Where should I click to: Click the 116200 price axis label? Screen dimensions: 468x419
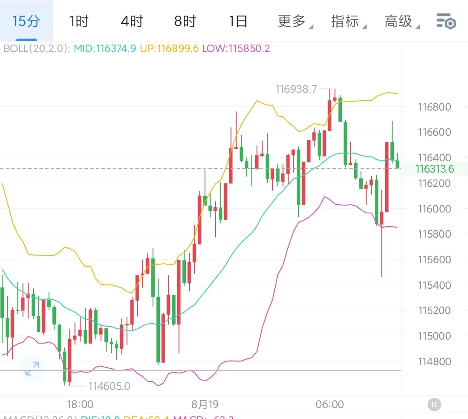[x=434, y=183]
